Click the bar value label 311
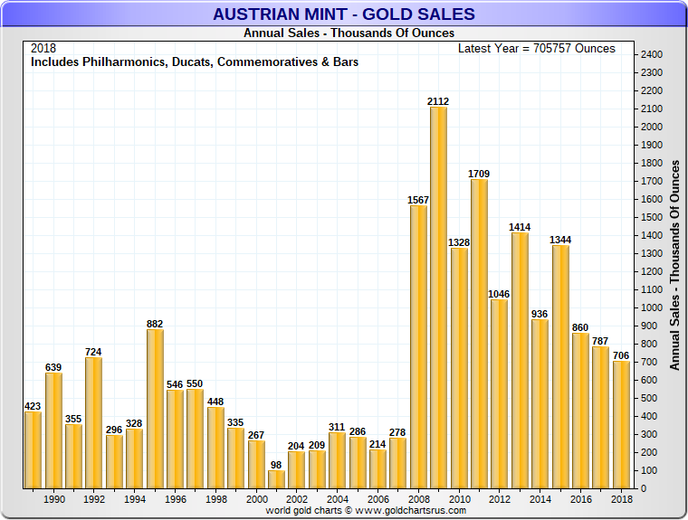Screen dimensions: 688x520 (x=337, y=427)
